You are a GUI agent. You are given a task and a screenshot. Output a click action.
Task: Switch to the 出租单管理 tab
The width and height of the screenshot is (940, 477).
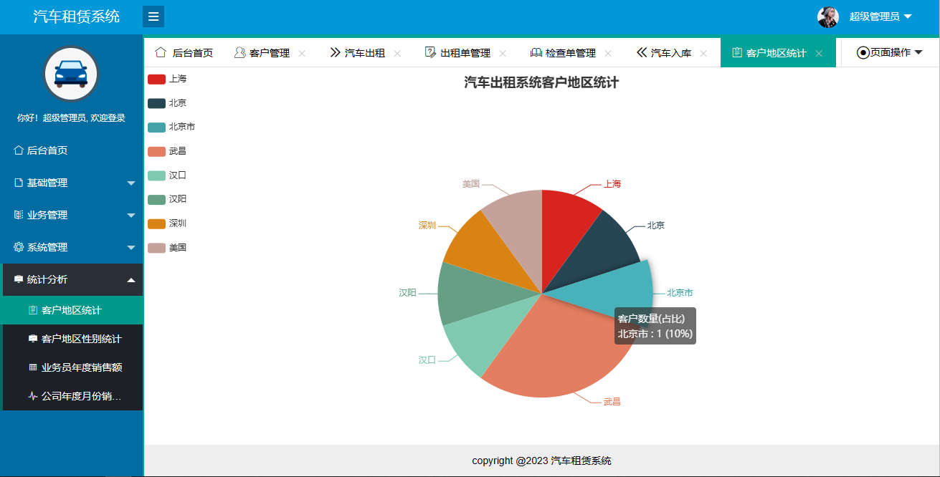coord(466,52)
